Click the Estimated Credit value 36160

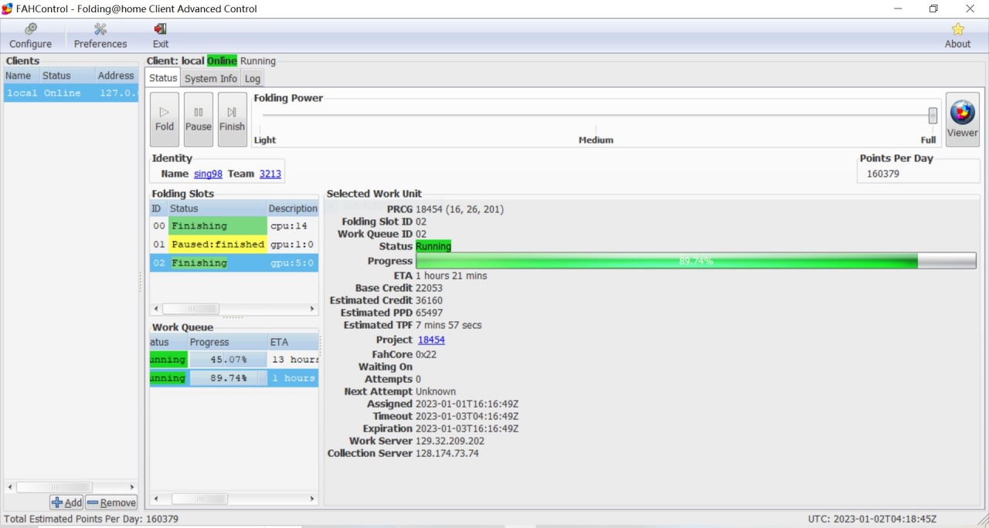(429, 300)
